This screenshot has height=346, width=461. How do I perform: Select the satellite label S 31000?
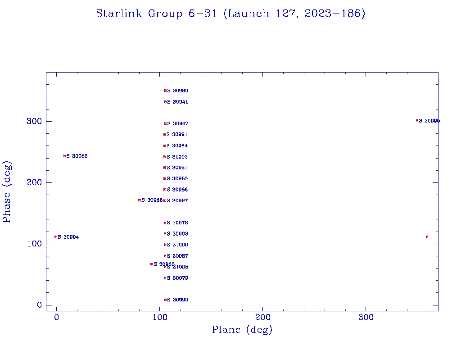coord(177,245)
